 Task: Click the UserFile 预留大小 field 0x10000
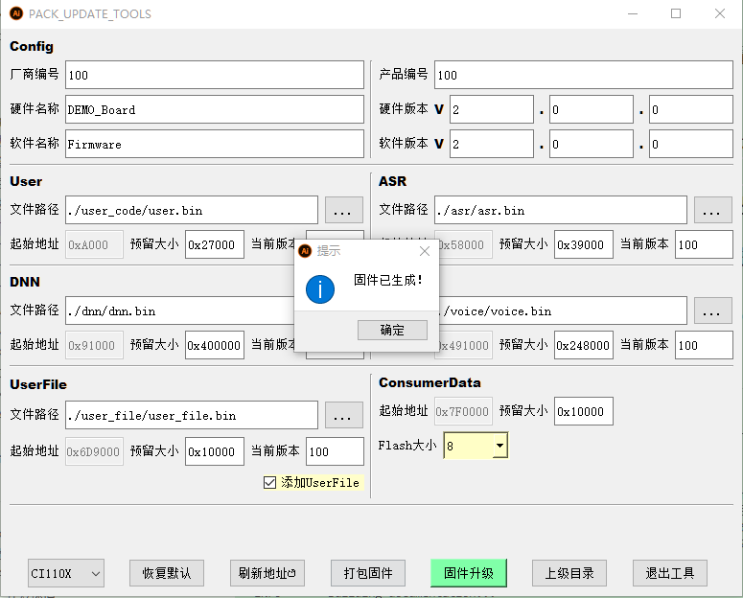[215, 451]
